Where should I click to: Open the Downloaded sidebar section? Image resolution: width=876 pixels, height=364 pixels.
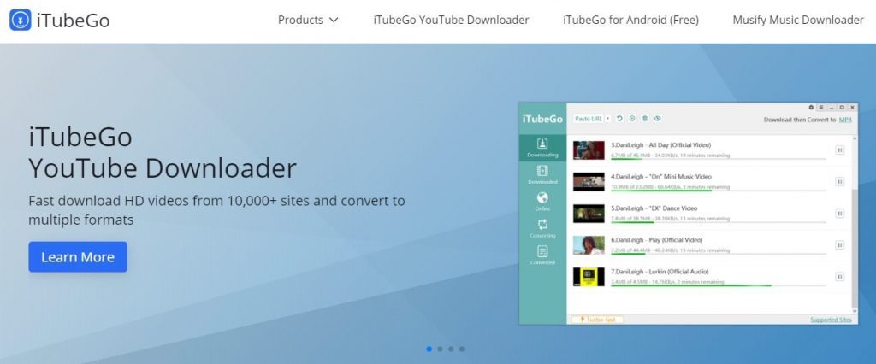click(542, 175)
